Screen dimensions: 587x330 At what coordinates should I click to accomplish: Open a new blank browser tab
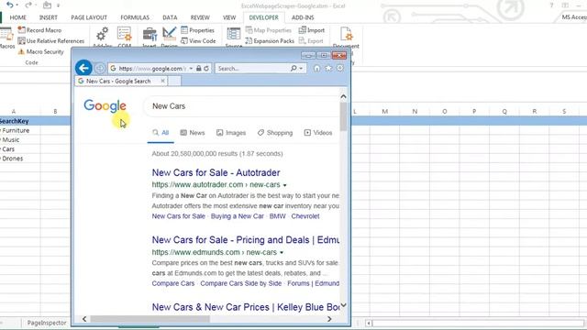point(174,81)
